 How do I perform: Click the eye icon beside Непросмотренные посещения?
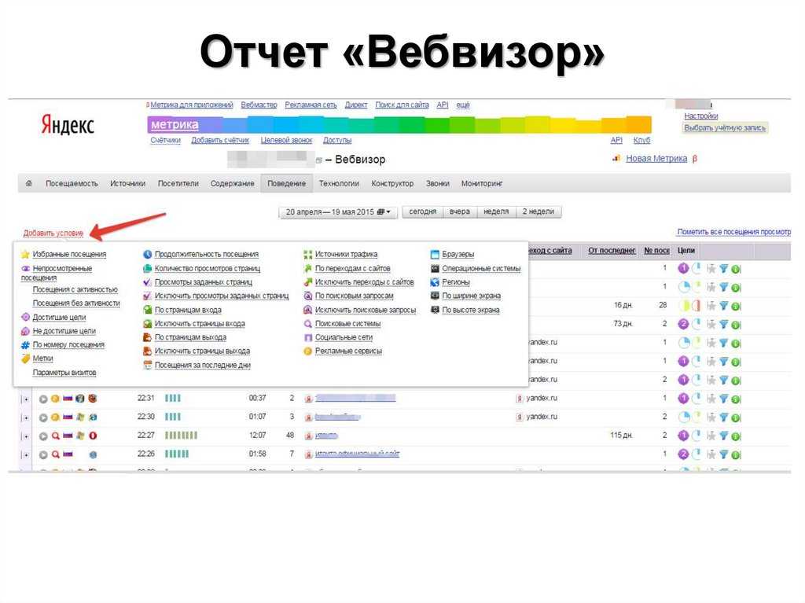point(25,268)
